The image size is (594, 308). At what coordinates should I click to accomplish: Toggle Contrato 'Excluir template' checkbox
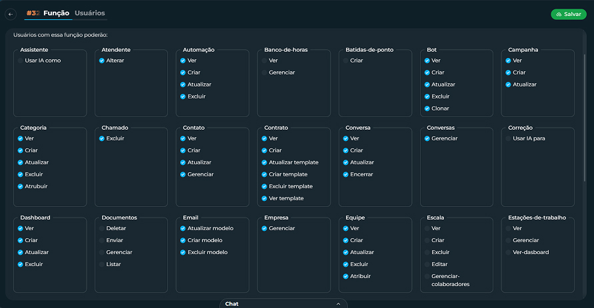(x=265, y=186)
